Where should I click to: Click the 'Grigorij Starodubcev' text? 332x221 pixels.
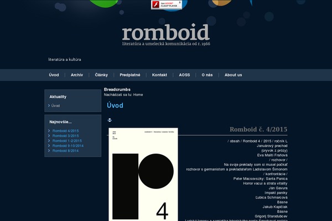[x=271, y=216]
